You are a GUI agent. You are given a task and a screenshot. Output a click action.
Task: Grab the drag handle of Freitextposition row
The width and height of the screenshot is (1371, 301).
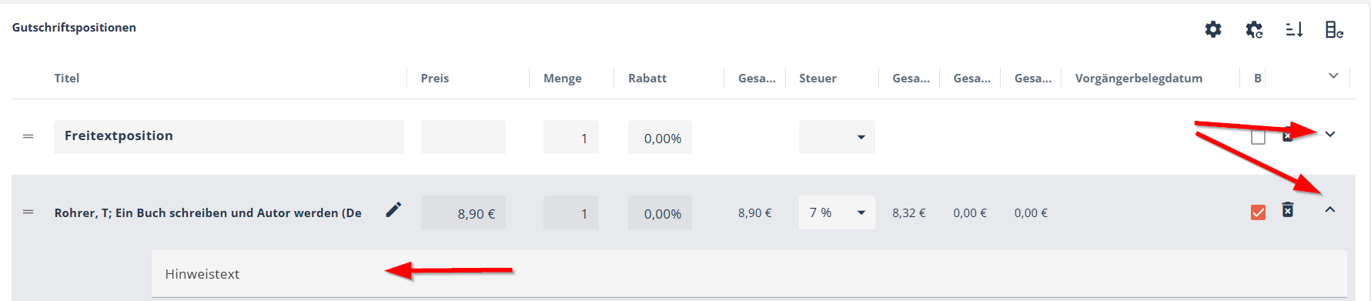(x=28, y=136)
